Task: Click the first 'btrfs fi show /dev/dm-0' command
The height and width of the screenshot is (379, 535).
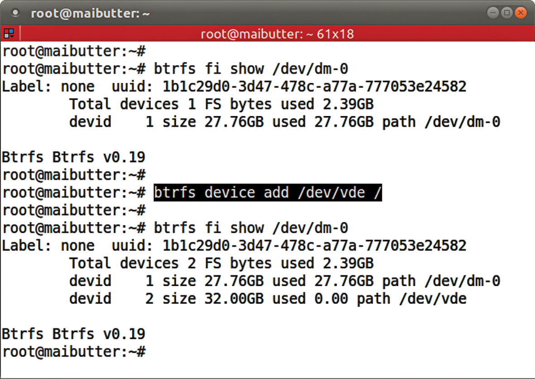Action: click(251, 69)
